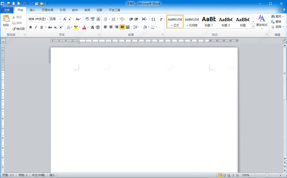Open Print Preview from quick access toolbar
Screen dimensions: 287x178
tap(19, 4)
